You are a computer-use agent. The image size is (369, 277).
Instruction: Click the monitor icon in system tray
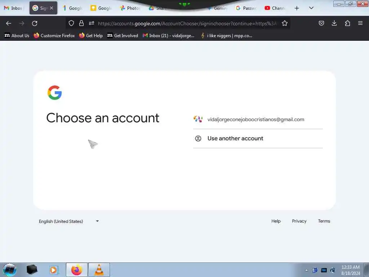tap(324, 270)
